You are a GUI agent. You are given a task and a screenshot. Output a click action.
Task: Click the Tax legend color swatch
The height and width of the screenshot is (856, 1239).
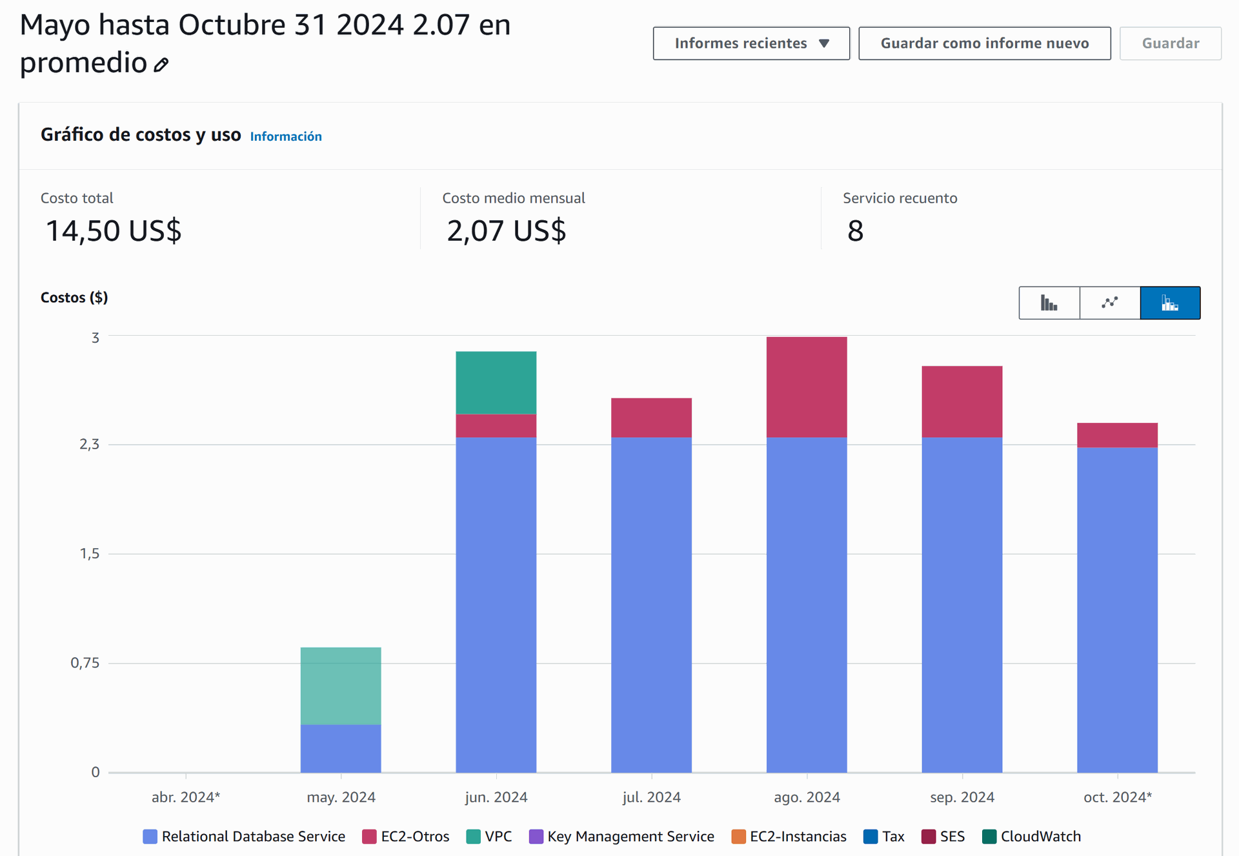click(x=871, y=837)
